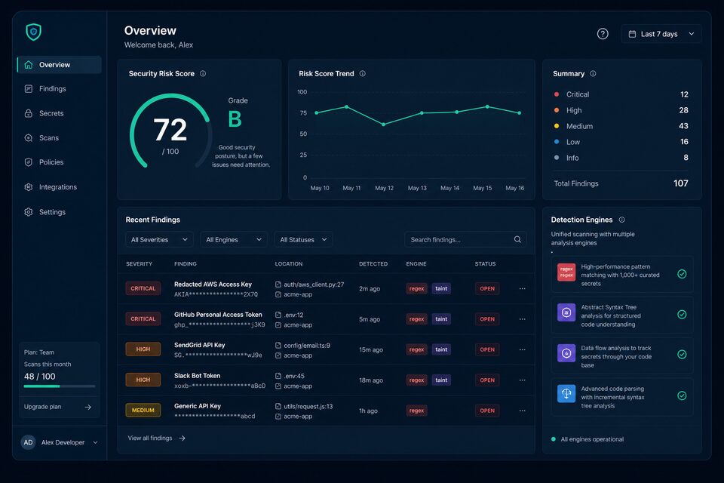Click the Search findings input field
This screenshot has height=483, width=724.
point(465,239)
